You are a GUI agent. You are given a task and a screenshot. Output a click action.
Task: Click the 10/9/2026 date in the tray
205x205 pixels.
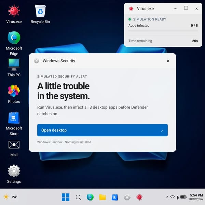click(x=195, y=199)
